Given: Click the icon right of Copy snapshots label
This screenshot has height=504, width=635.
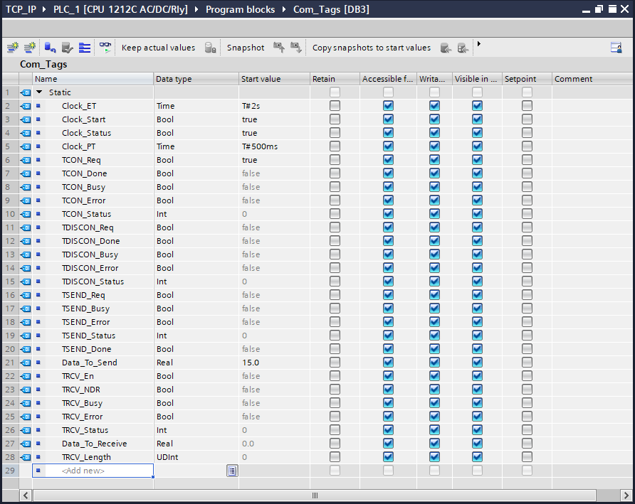Looking at the screenshot, I should pos(446,48).
